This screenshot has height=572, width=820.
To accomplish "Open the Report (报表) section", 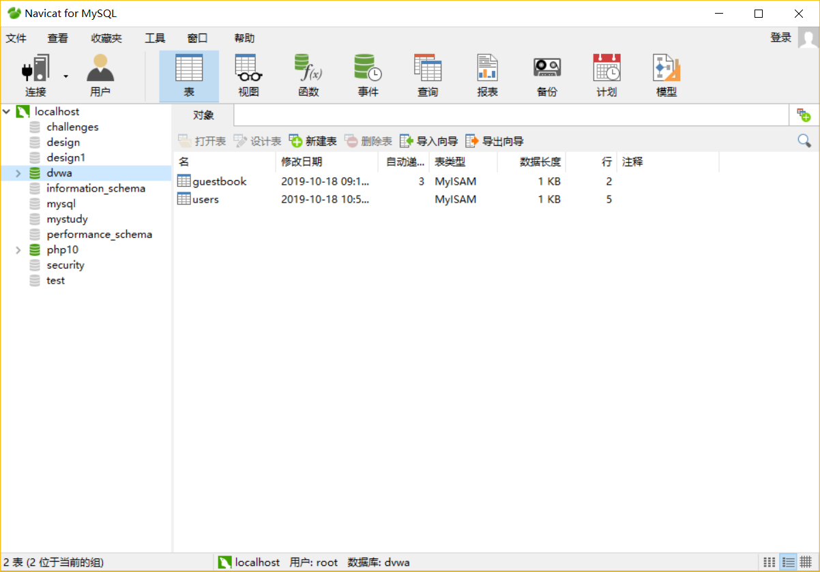I will click(x=487, y=75).
